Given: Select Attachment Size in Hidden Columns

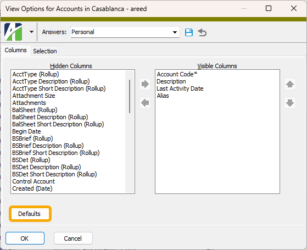Looking at the screenshot, I should pyautogui.click(x=34, y=96).
